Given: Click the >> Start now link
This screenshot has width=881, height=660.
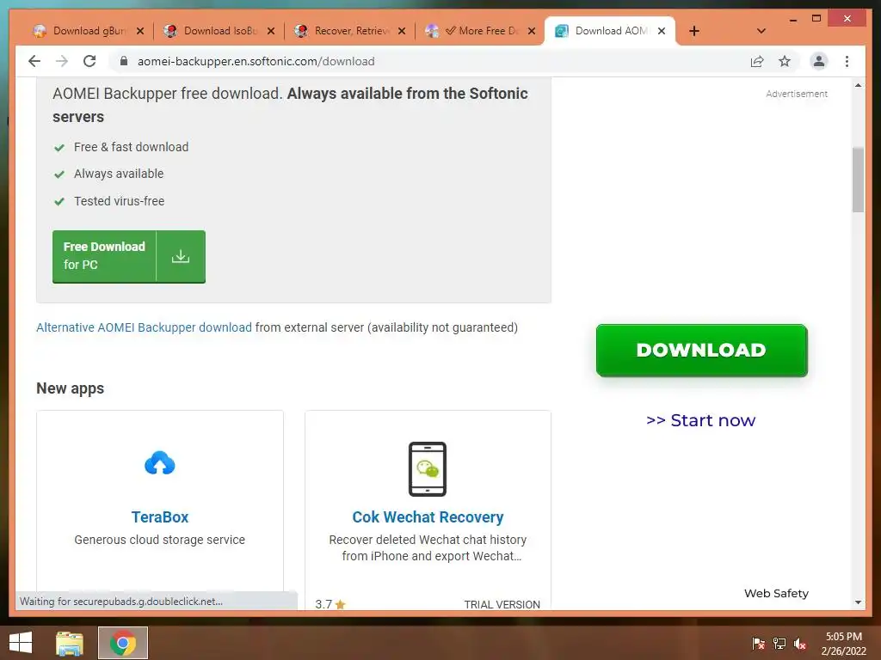Looking at the screenshot, I should [700, 420].
